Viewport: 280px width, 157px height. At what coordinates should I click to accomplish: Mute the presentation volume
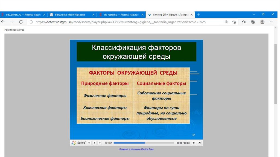194,143
